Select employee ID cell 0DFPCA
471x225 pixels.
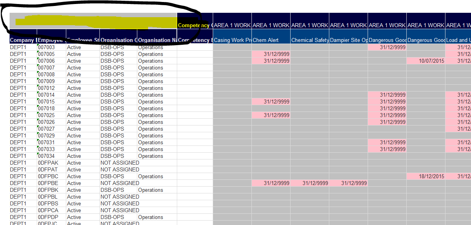(51, 210)
